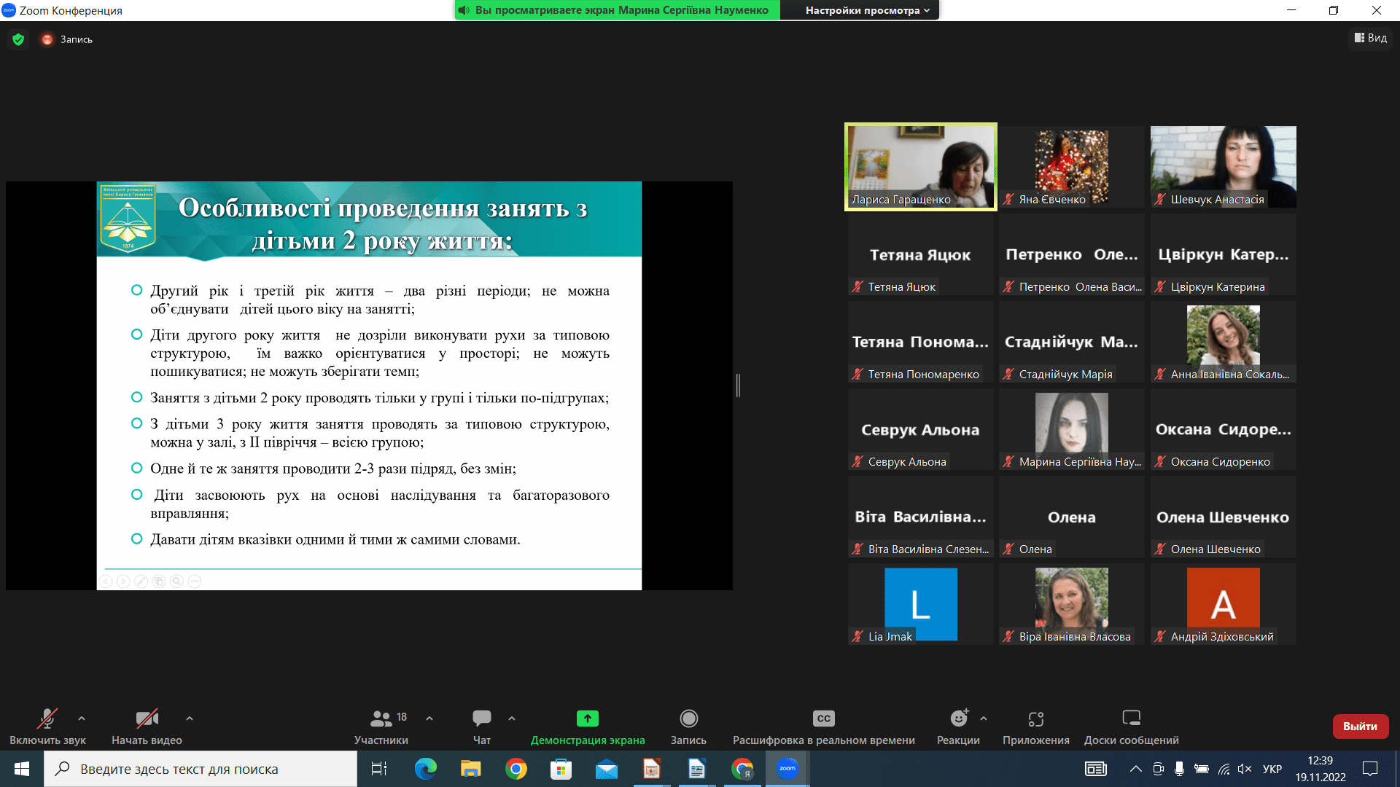Image resolution: width=1400 pixels, height=787 pixels.
Task: Click the red Выйти button
Action: click(1360, 726)
